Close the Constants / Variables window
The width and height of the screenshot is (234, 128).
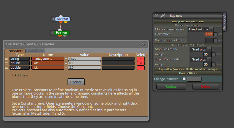coord(143,44)
